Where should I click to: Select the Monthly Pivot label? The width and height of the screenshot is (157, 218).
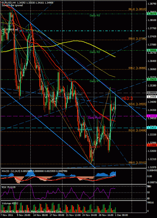pos(74,95)
